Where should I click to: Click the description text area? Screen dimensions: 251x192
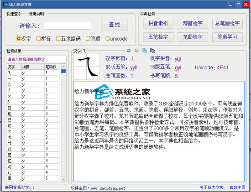coord(159,131)
